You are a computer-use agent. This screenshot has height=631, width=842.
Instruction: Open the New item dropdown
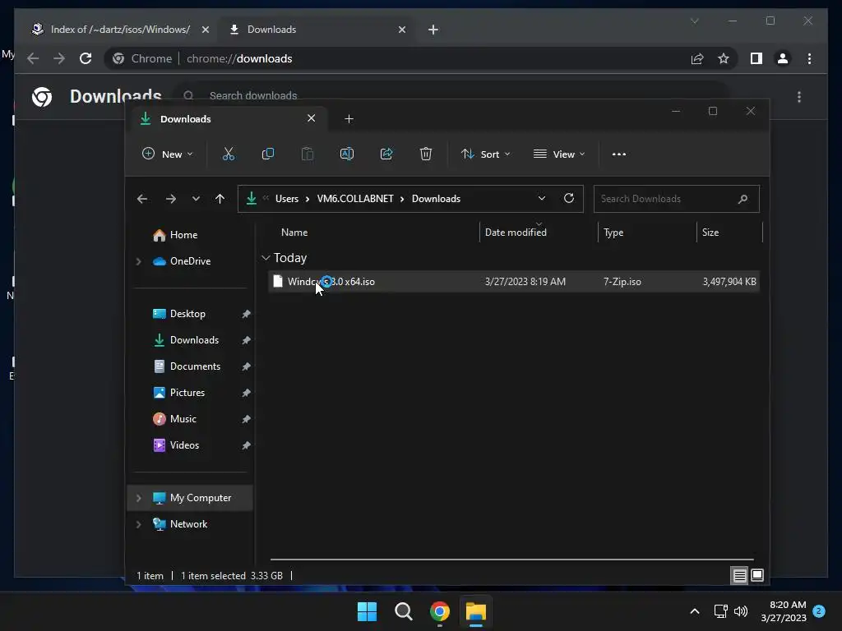click(x=167, y=154)
